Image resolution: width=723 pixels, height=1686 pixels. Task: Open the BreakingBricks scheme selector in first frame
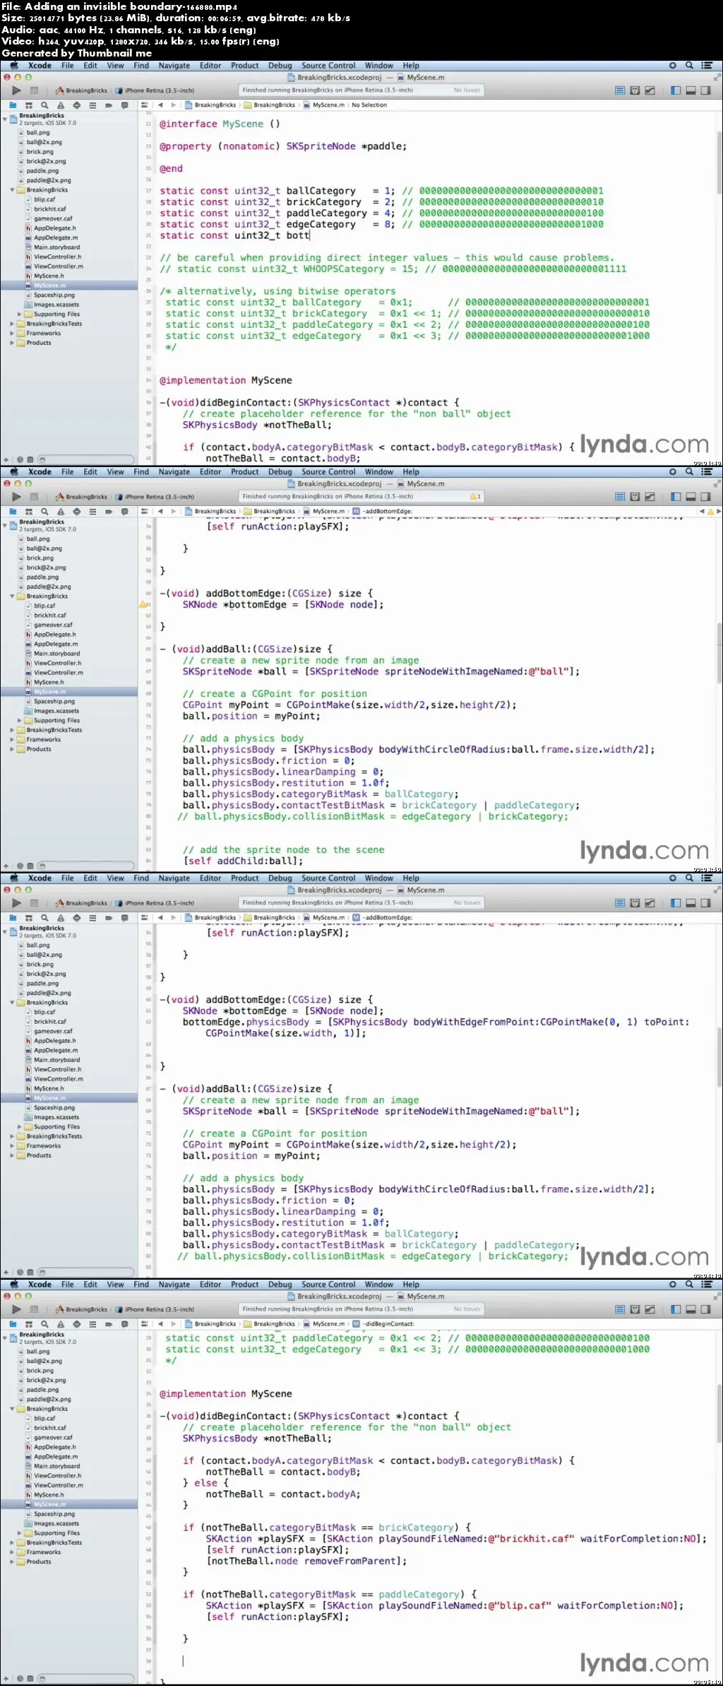pyautogui.click(x=81, y=90)
